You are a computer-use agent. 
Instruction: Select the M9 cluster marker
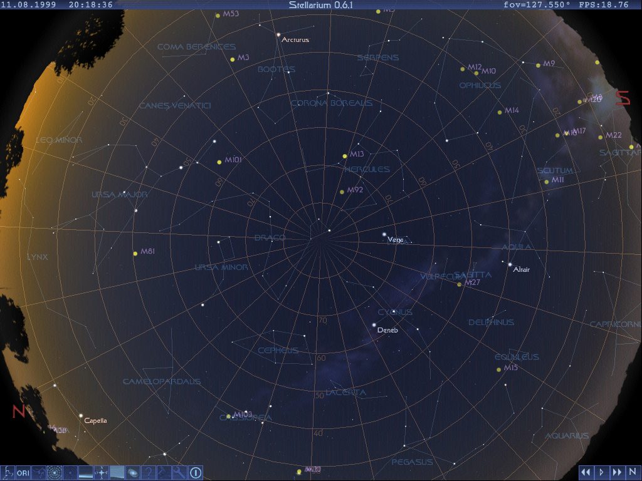[538, 65]
